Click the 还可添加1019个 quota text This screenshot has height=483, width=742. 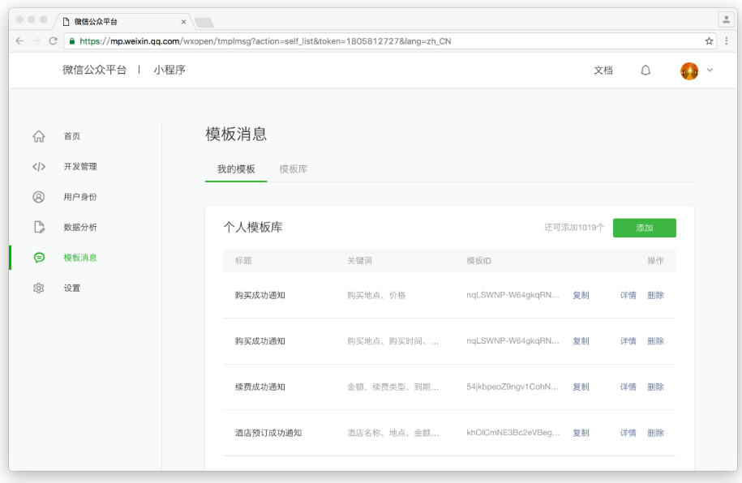click(x=574, y=228)
